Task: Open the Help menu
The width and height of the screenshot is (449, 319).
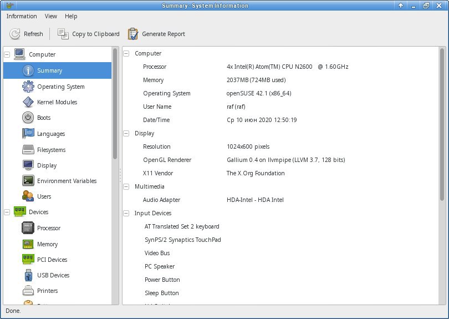Action: [71, 16]
